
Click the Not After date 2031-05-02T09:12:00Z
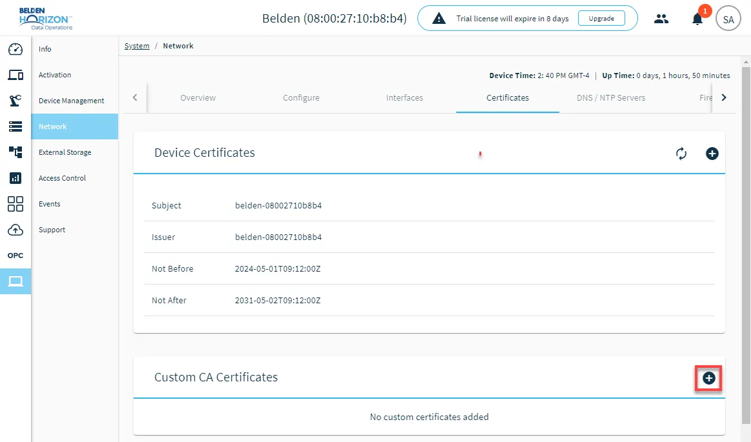(278, 300)
